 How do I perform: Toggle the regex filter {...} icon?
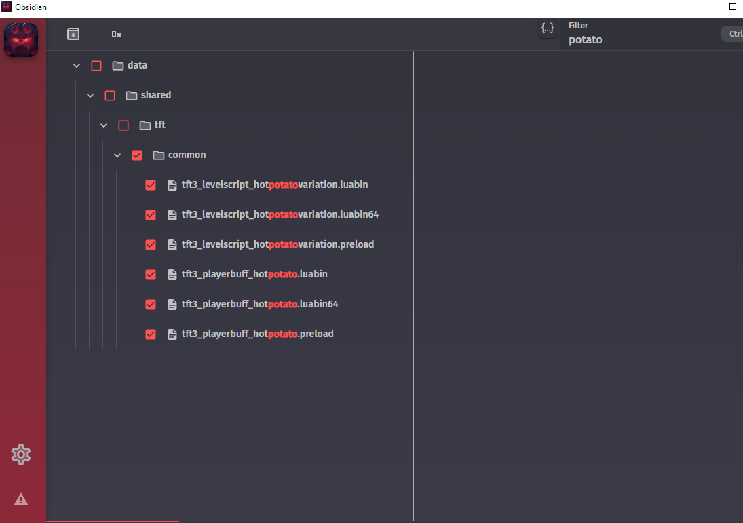coord(548,28)
